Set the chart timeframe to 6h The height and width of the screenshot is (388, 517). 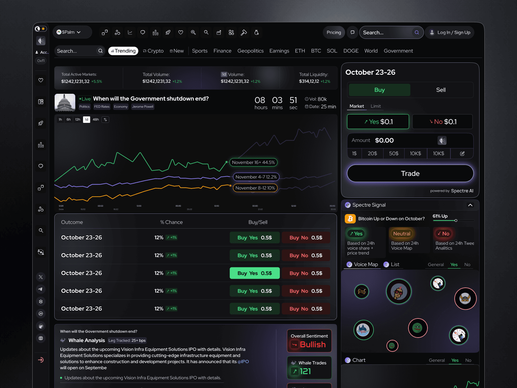coord(69,120)
